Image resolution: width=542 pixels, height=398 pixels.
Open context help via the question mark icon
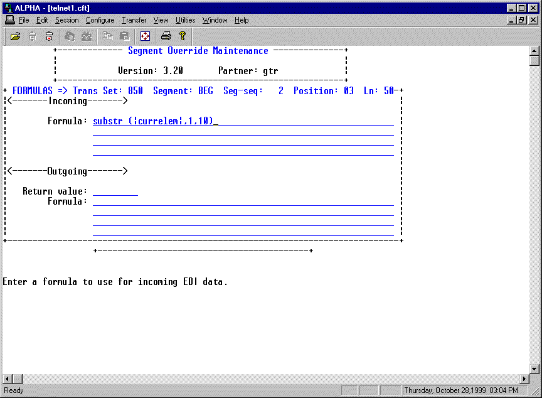coord(182,36)
